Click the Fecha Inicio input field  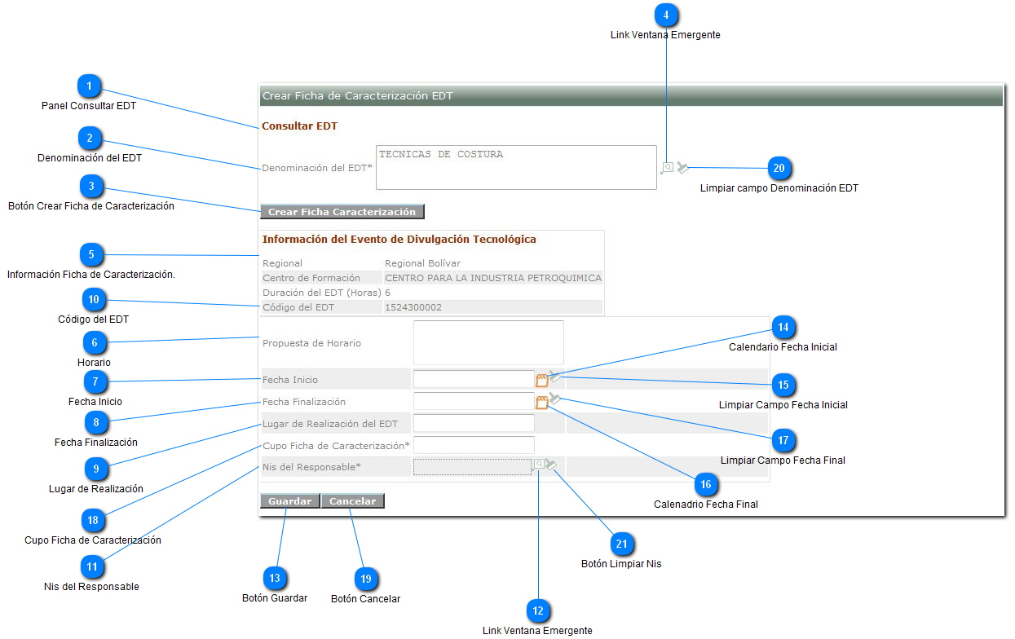pos(474,379)
